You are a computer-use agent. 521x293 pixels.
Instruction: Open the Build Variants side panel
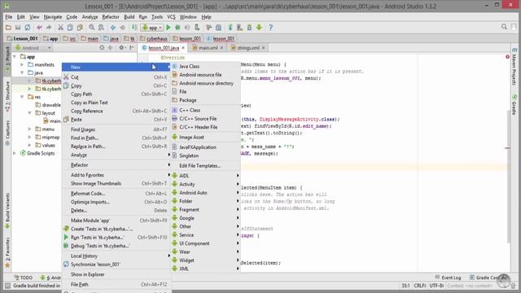pyautogui.click(x=7, y=211)
